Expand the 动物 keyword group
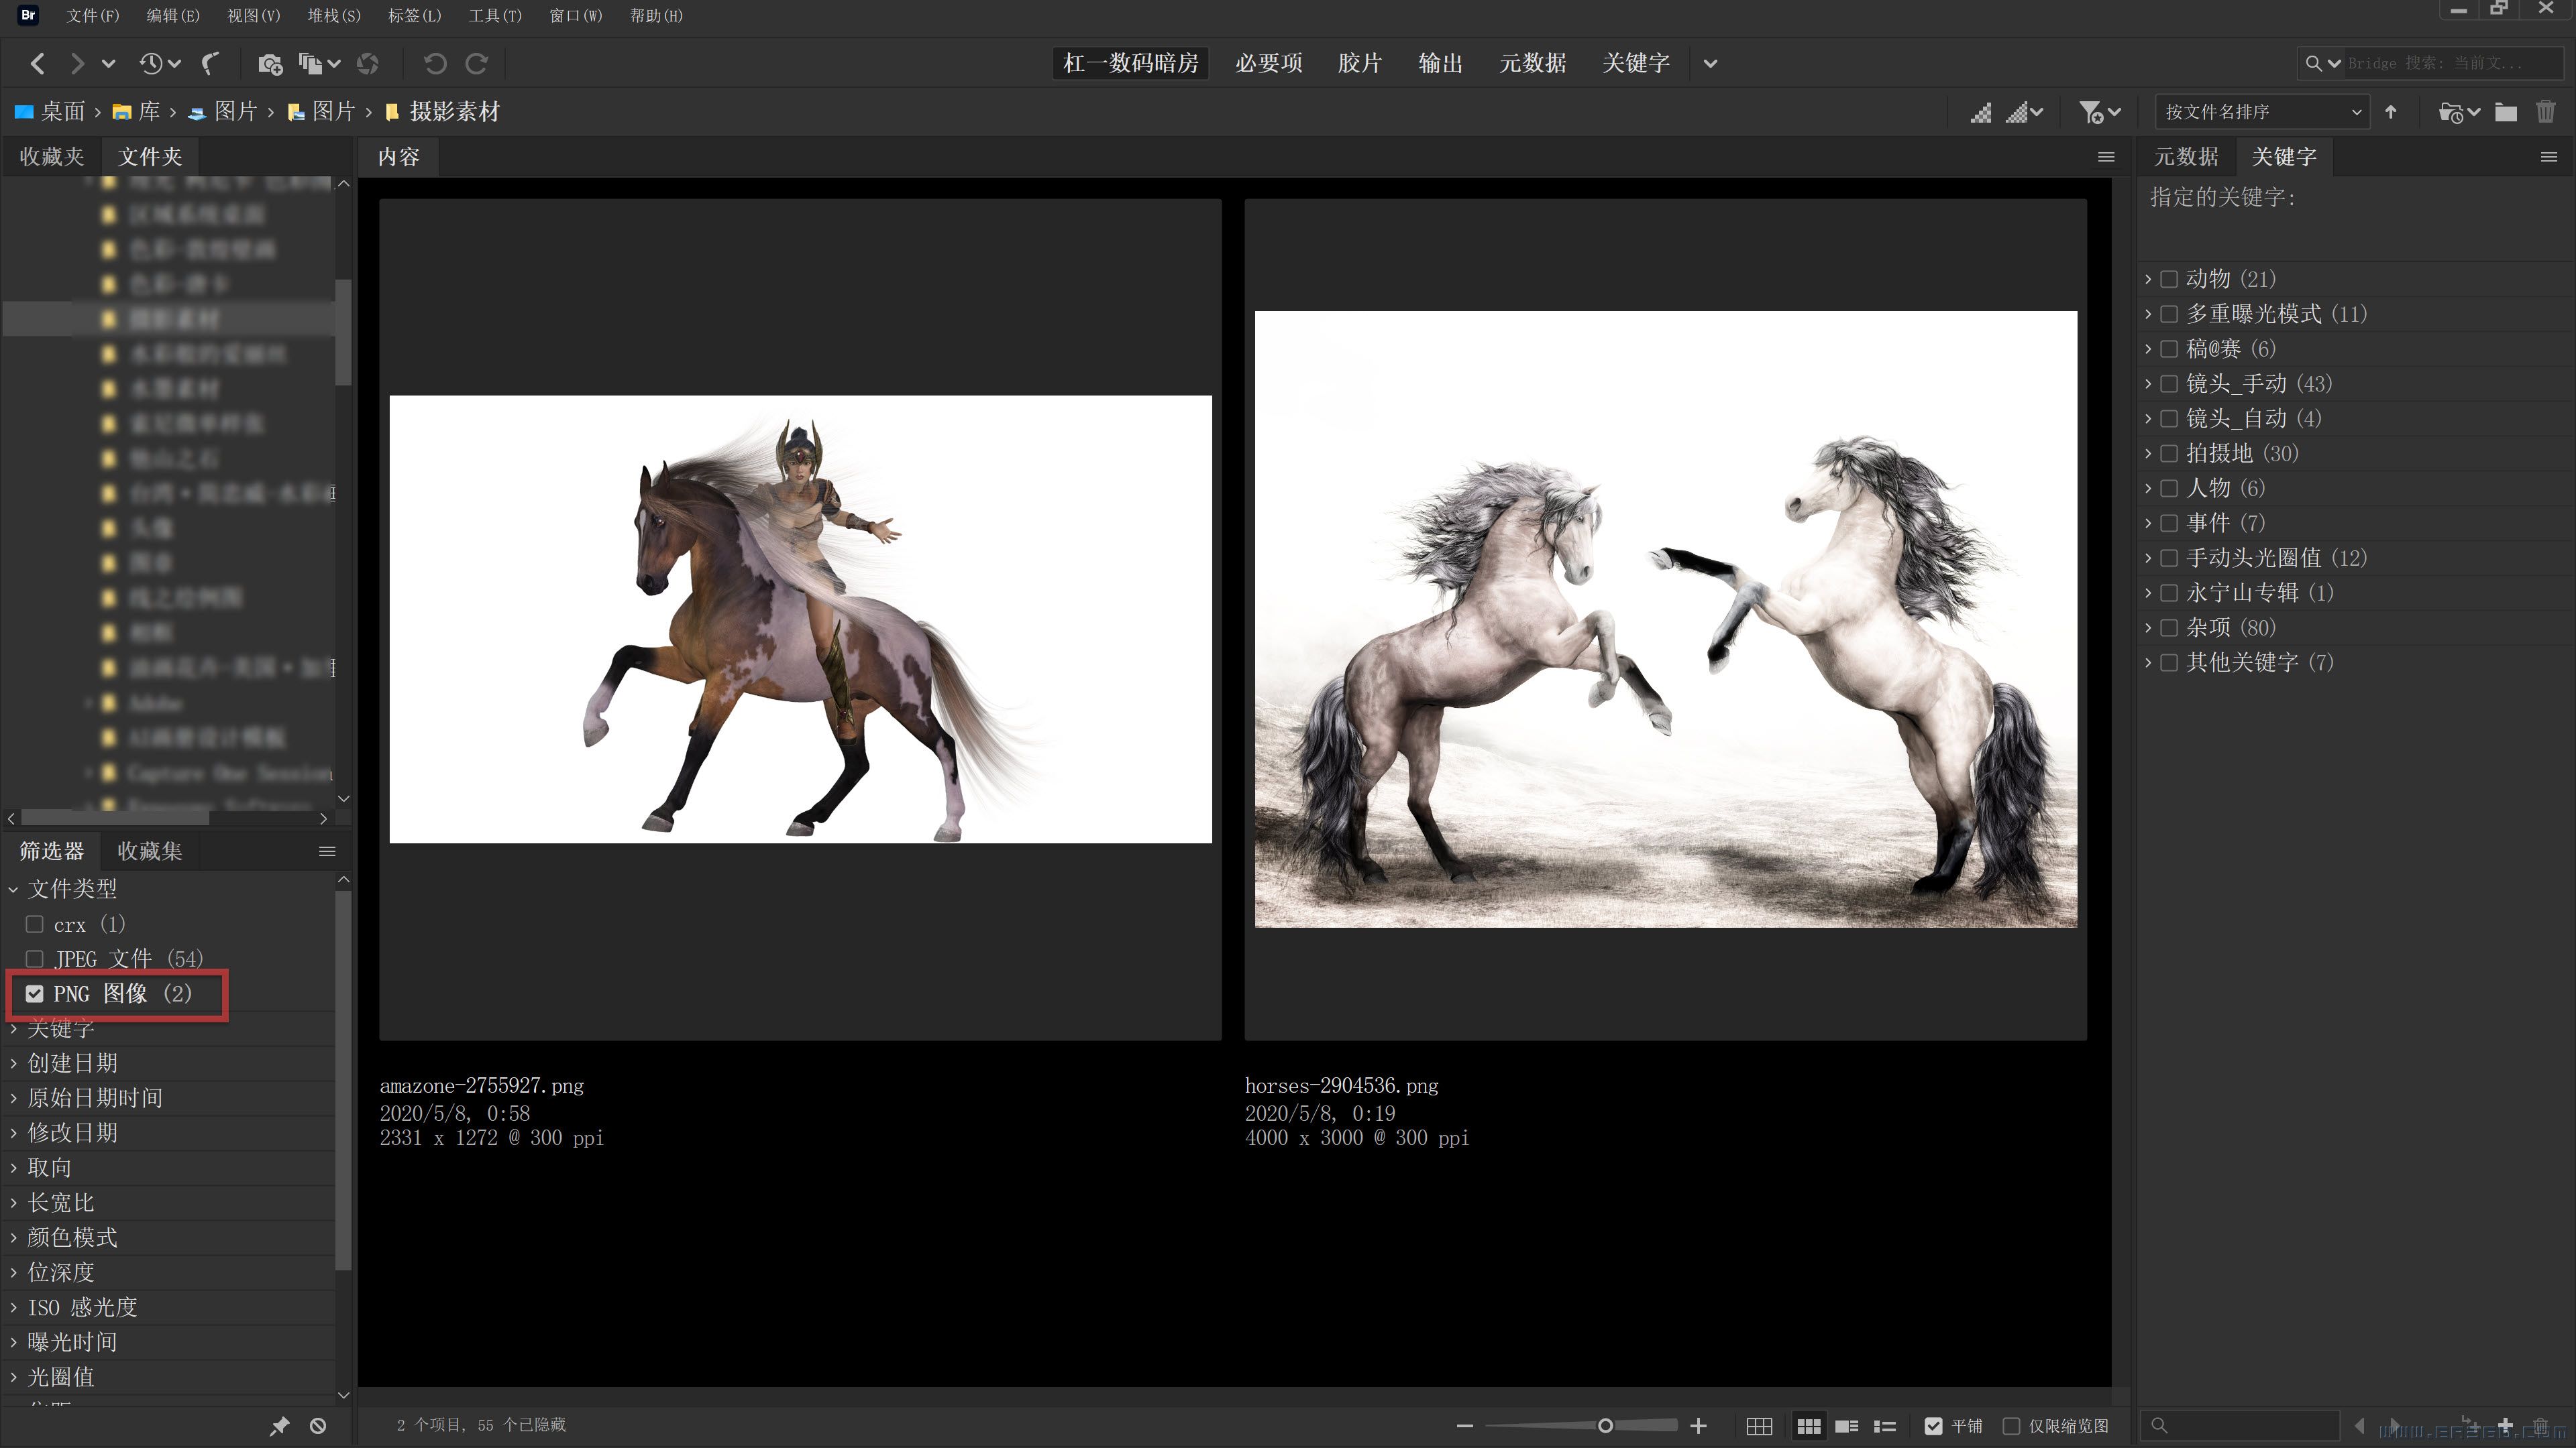The image size is (2576, 1448). (2148, 279)
